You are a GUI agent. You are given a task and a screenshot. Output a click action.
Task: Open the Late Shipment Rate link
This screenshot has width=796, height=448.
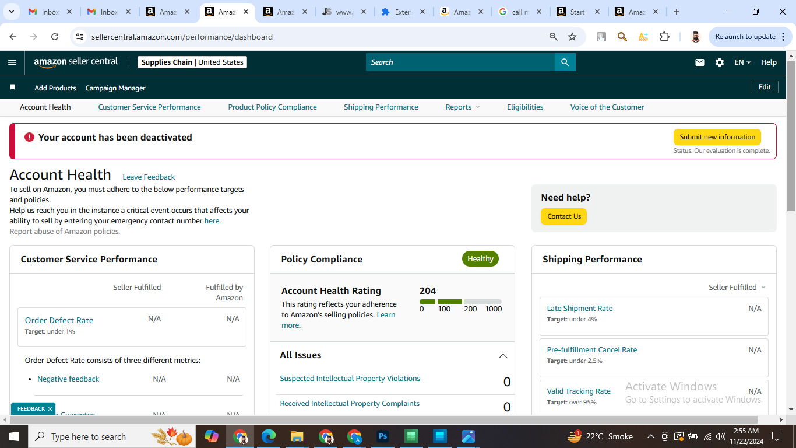[x=580, y=309]
